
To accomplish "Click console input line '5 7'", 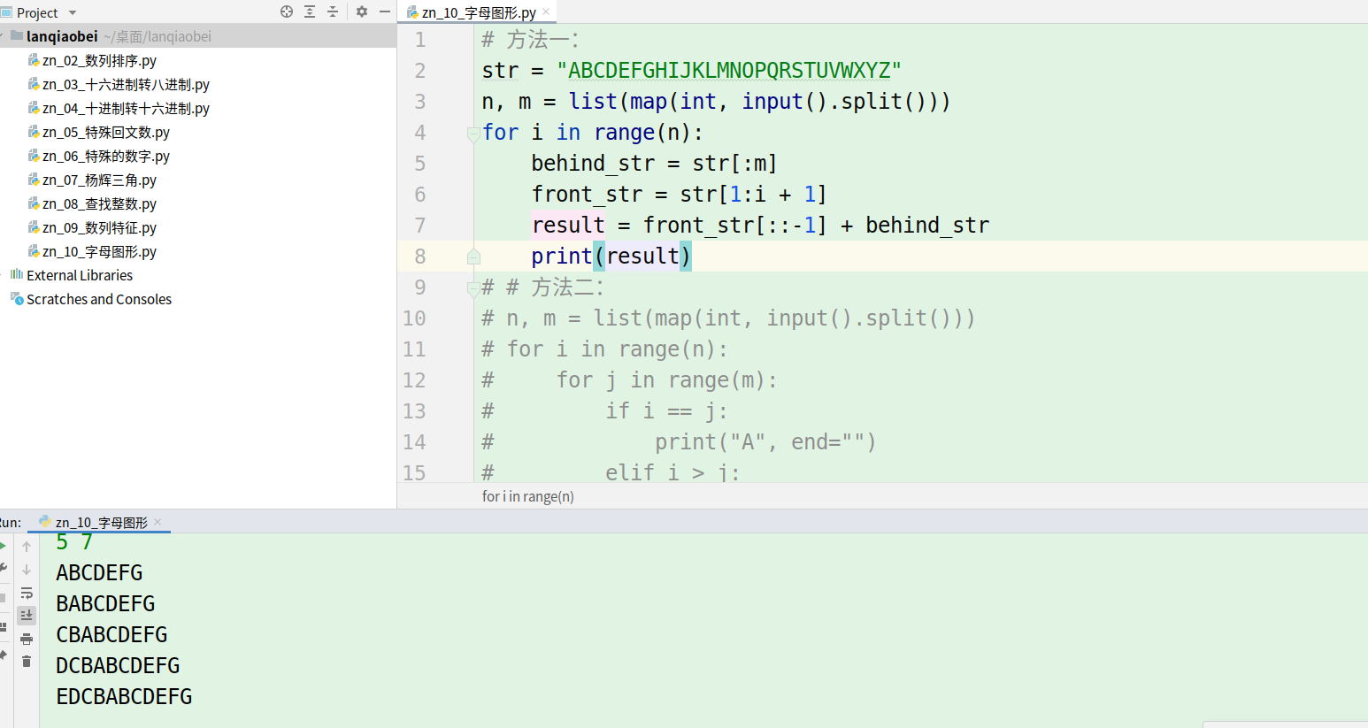I will tap(74, 542).
